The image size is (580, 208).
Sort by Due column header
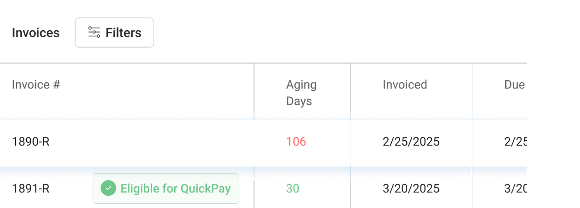pos(514,85)
